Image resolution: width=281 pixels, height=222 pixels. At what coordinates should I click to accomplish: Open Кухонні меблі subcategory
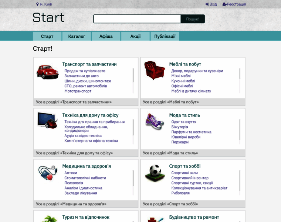coord(183,81)
